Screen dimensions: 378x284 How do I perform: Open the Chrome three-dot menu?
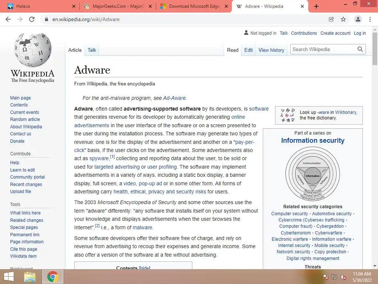pos(370,19)
